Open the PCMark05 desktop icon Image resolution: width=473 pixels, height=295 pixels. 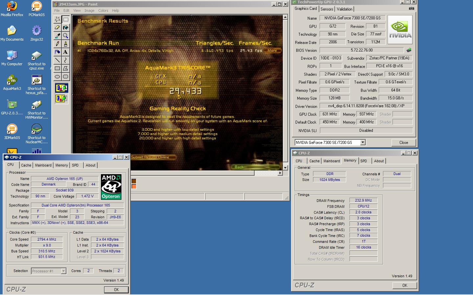pos(36,9)
